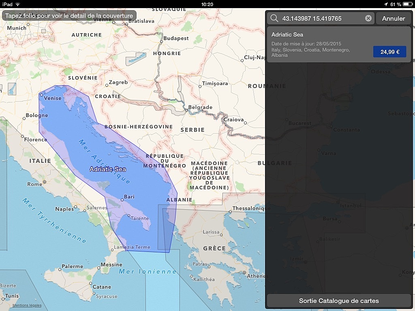This screenshot has height=311, width=415.
Task: Tap the location services arrow icon
Action: (386, 4)
